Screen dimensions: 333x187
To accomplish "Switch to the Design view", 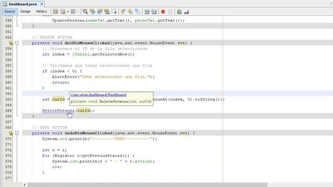I will pyautogui.click(x=25, y=11).
